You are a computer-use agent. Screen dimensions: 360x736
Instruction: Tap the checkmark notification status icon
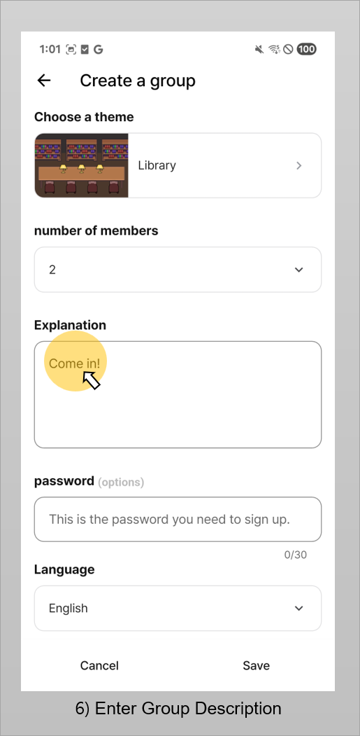[85, 49]
